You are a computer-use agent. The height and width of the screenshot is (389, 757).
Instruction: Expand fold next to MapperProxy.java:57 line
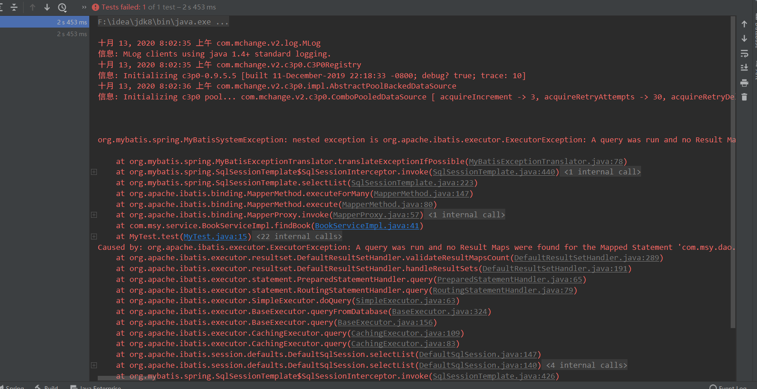pos(94,215)
